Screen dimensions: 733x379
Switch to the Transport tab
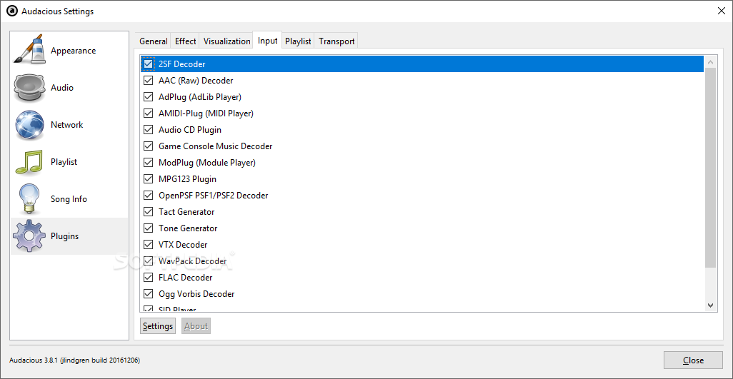(336, 41)
